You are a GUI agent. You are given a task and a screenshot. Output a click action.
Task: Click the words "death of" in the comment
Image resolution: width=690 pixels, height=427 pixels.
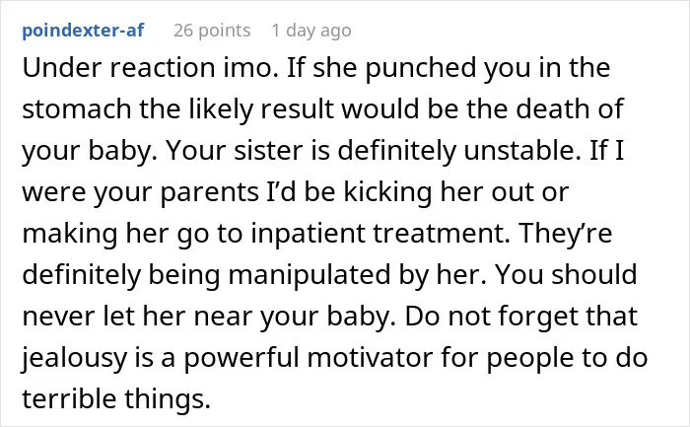570,108
